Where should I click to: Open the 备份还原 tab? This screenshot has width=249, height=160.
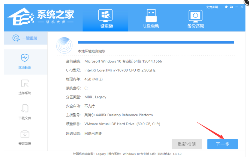(195, 19)
